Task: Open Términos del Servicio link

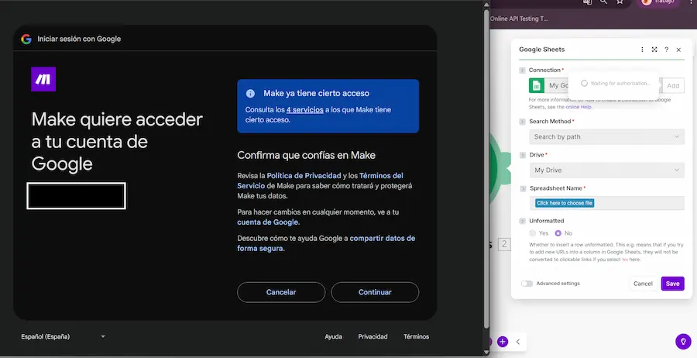Action: 320,181
